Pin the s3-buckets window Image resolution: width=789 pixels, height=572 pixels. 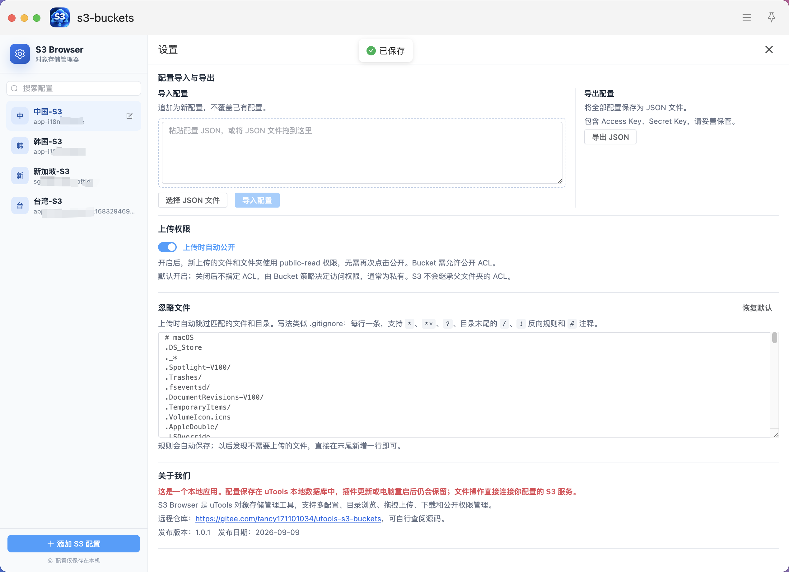point(772,17)
